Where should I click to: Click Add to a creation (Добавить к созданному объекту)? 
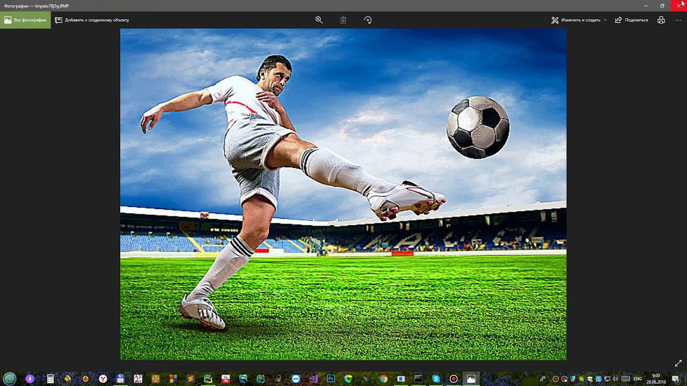[x=92, y=20]
